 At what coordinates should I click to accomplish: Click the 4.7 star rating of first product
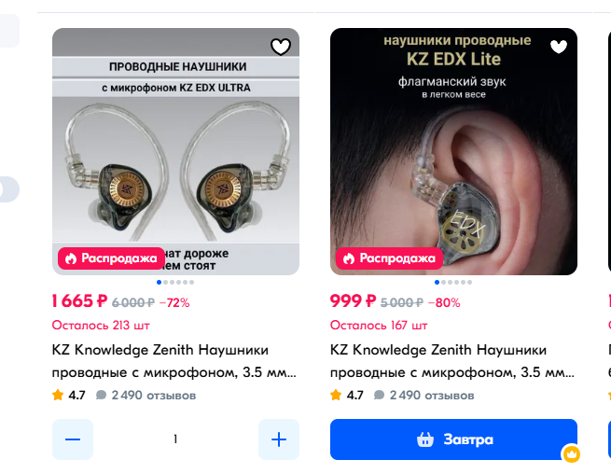click(x=69, y=396)
